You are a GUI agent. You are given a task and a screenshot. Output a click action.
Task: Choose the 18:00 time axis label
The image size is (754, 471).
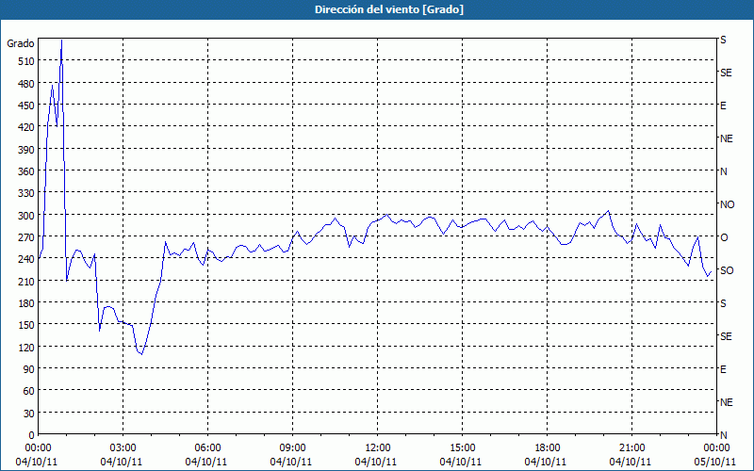[548, 448]
